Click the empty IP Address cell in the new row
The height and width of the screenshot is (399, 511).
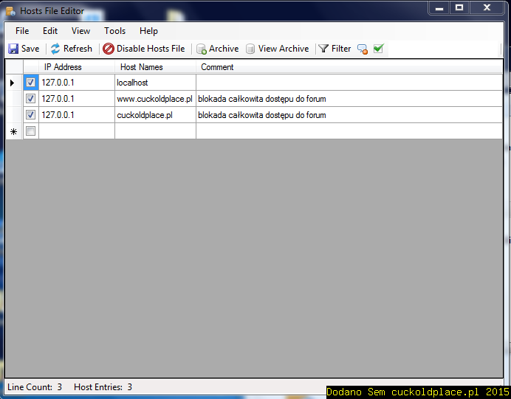(x=77, y=131)
